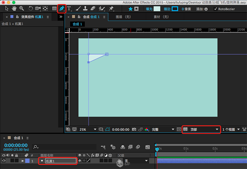This screenshot has width=247, height=169.
Task: Click the viewer monitor display icon
Action: tap(74, 129)
